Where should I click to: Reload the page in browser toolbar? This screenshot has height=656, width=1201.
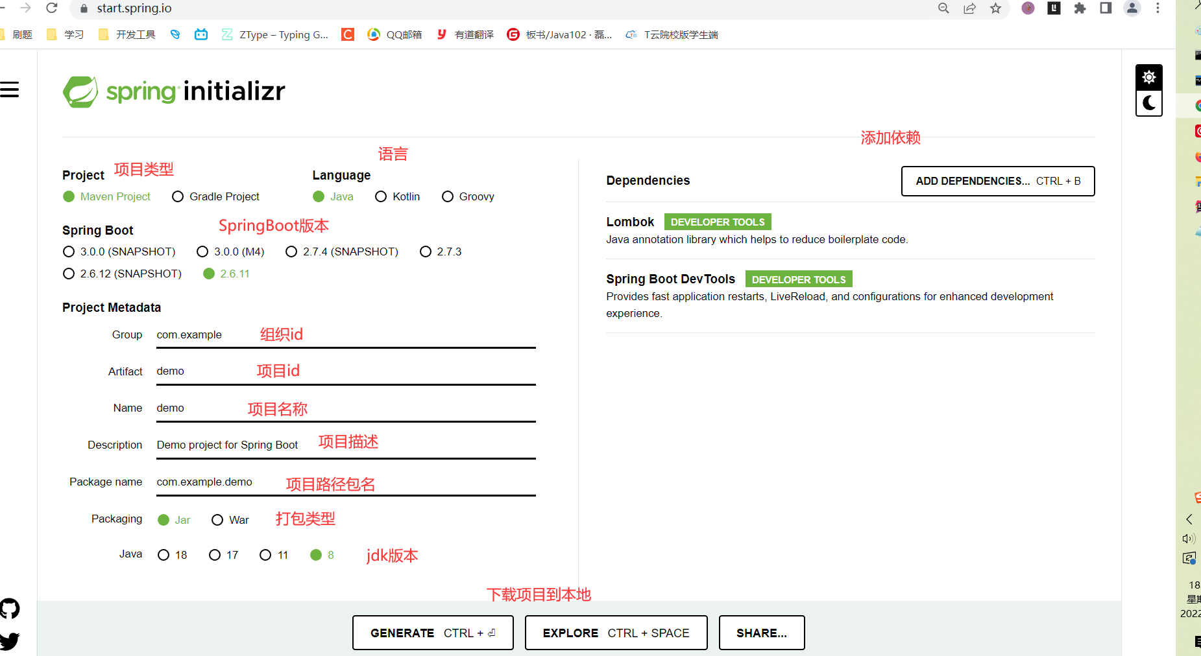click(52, 8)
